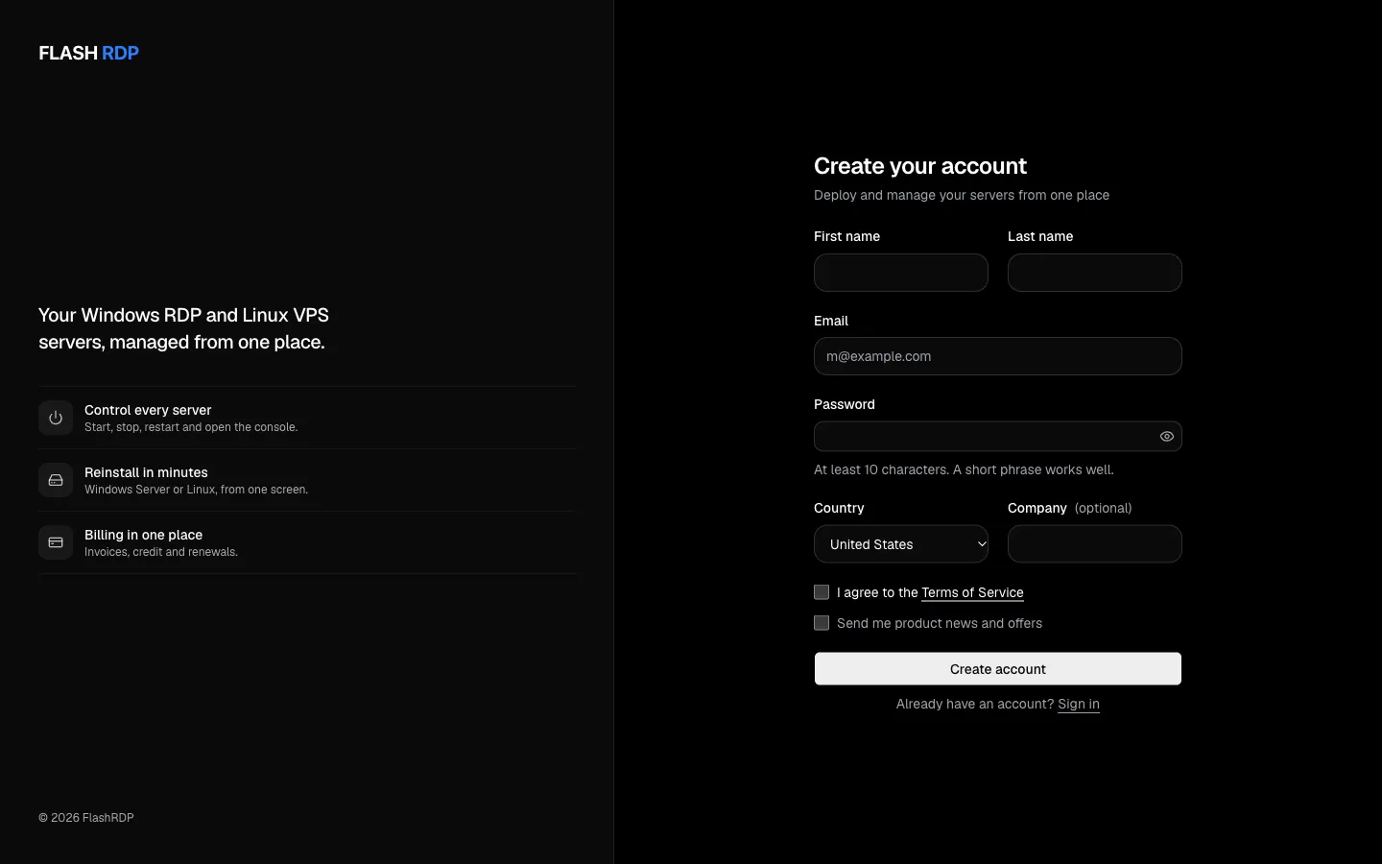Click the 'Last name' field label
This screenshot has width=1382, height=864.
point(1040,236)
